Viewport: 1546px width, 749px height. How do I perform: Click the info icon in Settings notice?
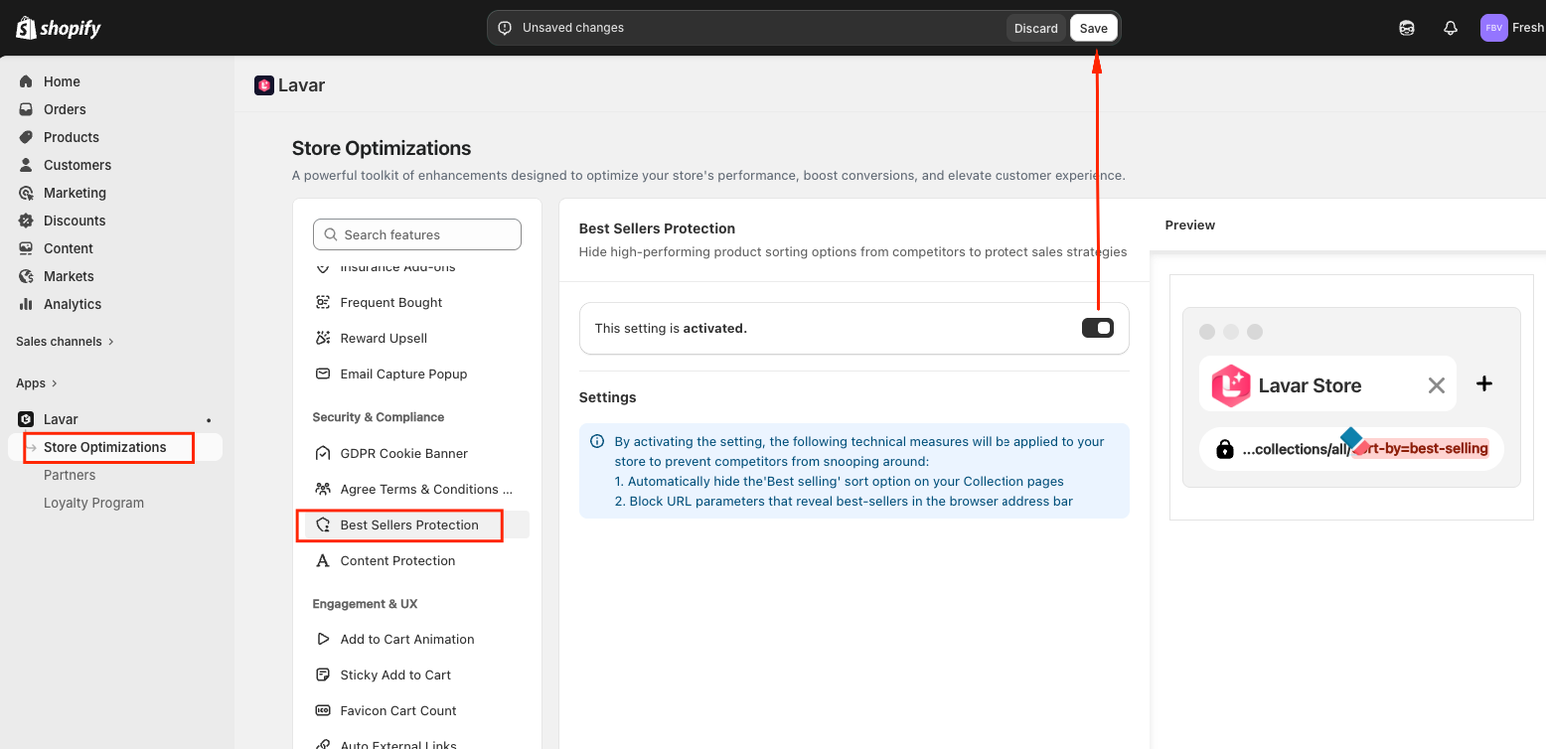[597, 441]
